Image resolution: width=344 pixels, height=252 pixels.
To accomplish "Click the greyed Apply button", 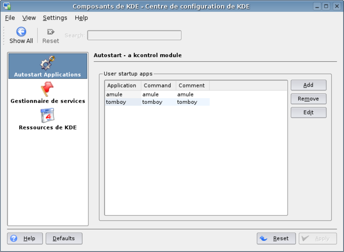I will 317,238.
